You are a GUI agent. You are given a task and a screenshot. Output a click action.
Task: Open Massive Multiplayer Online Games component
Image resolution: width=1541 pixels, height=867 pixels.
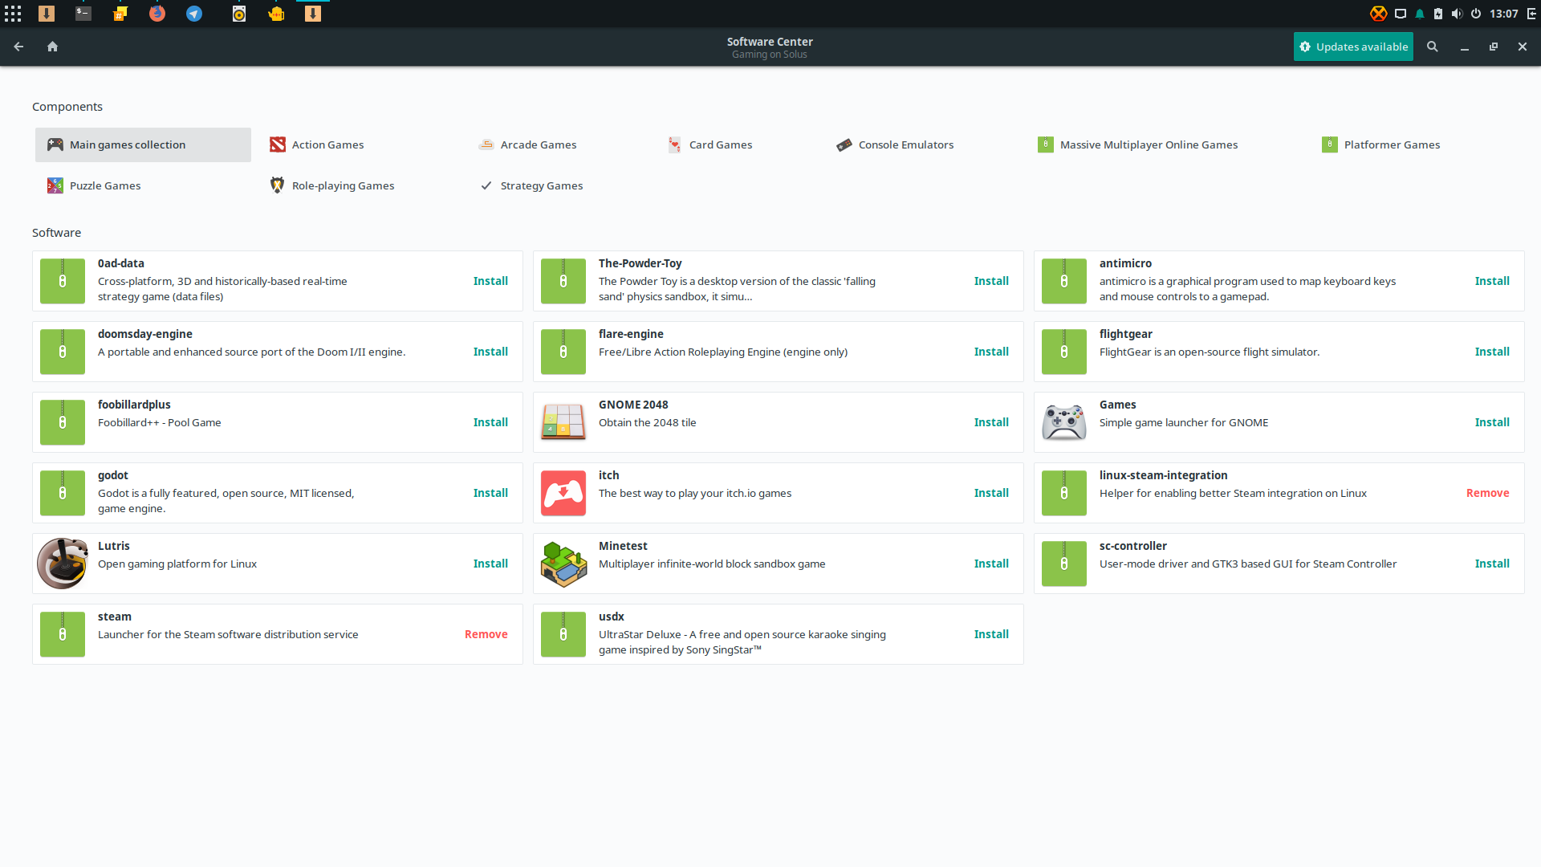(1138, 144)
